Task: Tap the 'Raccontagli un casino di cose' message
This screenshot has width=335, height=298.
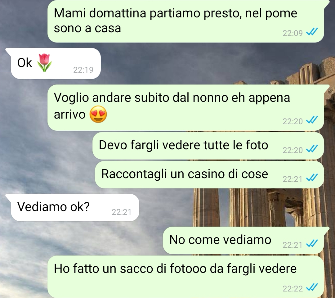Action: tap(209, 175)
